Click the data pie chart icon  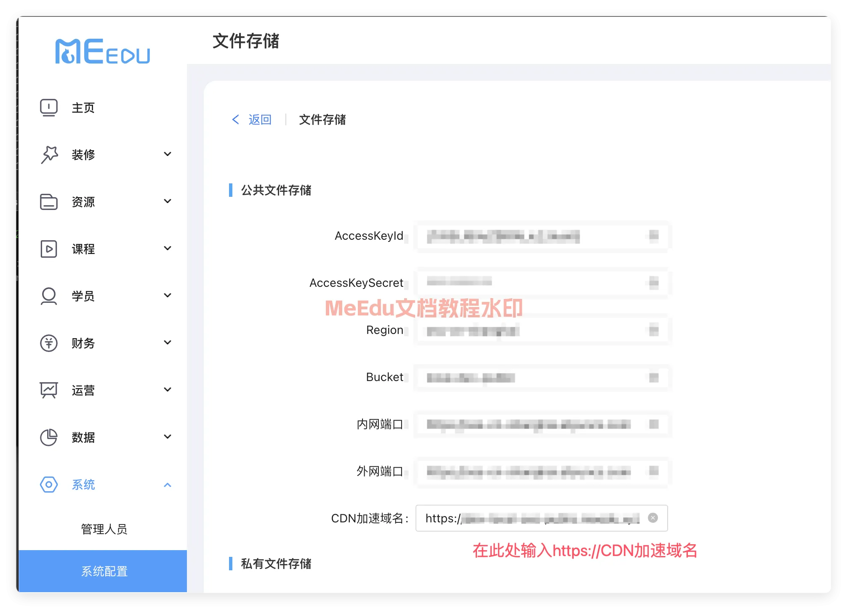click(x=49, y=437)
